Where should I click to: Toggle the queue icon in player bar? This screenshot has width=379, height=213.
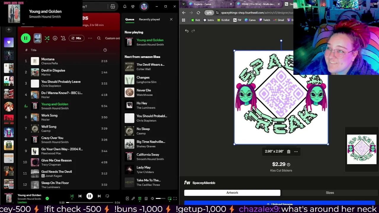coord(139,199)
